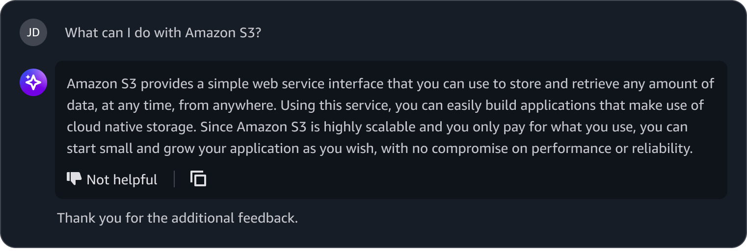Click 'Amazon S3?' in the user question
747x252 pixels.
tap(223, 33)
